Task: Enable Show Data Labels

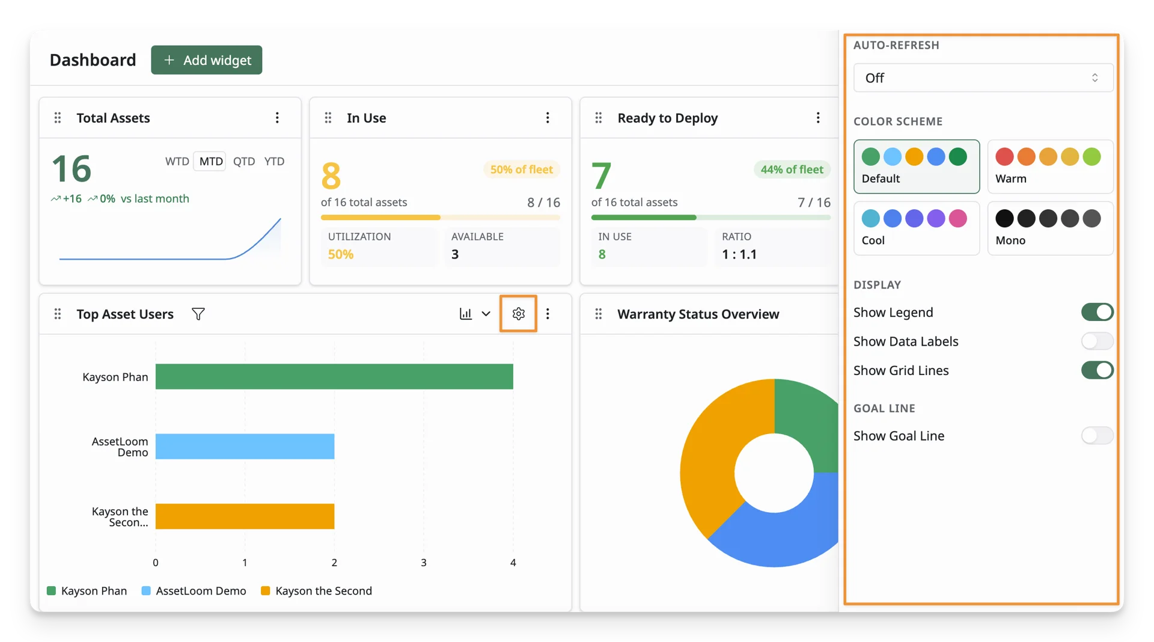Action: click(x=1097, y=341)
